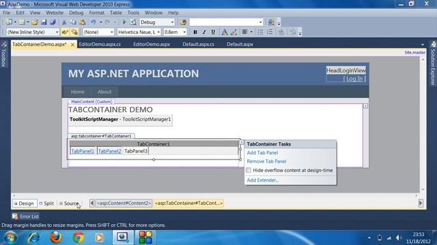This screenshot has width=437, height=245.
Task: Click Remove Tab Panel task link
Action: pos(266,161)
